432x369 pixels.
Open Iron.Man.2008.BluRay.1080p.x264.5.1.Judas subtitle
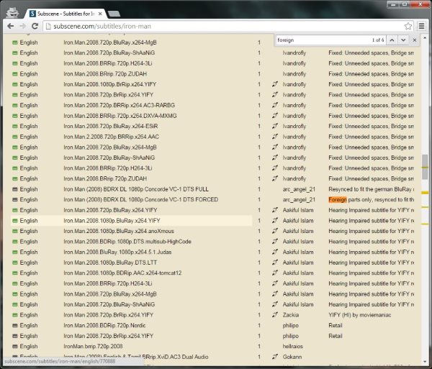[117, 252]
